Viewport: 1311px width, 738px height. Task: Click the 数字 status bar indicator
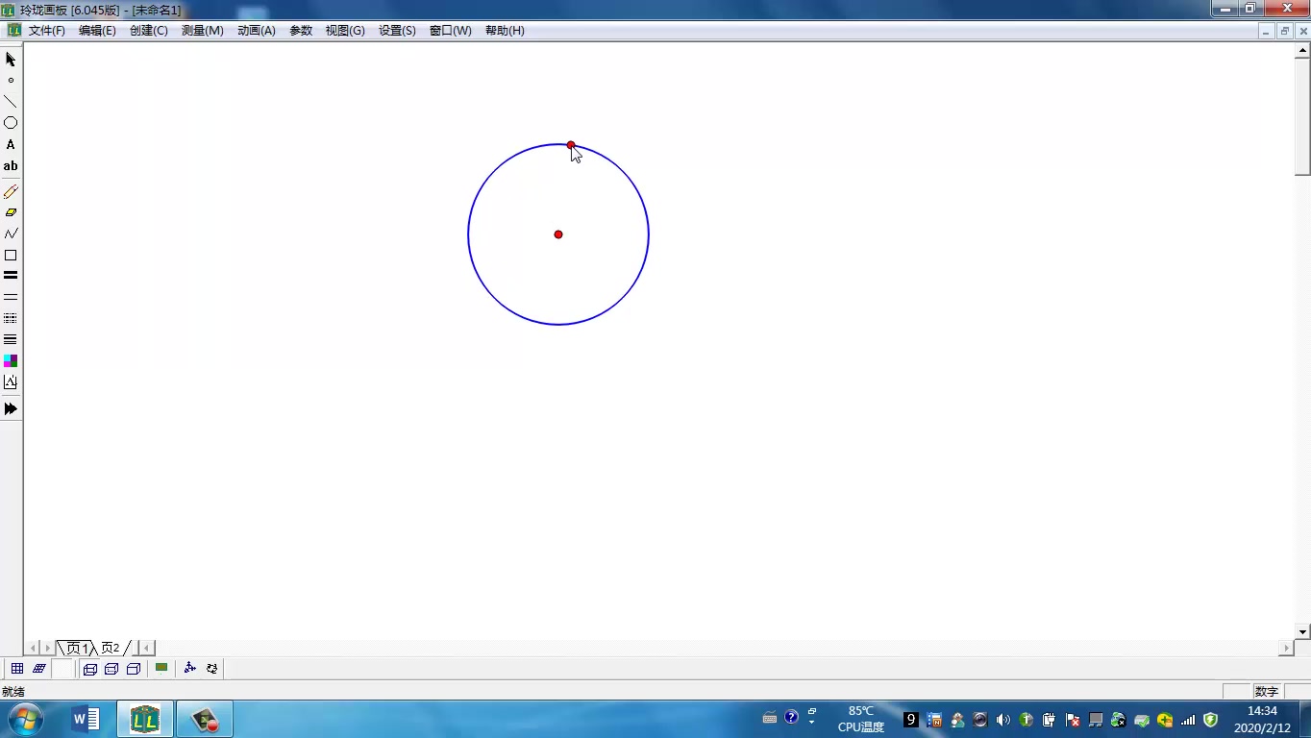[x=1266, y=692]
